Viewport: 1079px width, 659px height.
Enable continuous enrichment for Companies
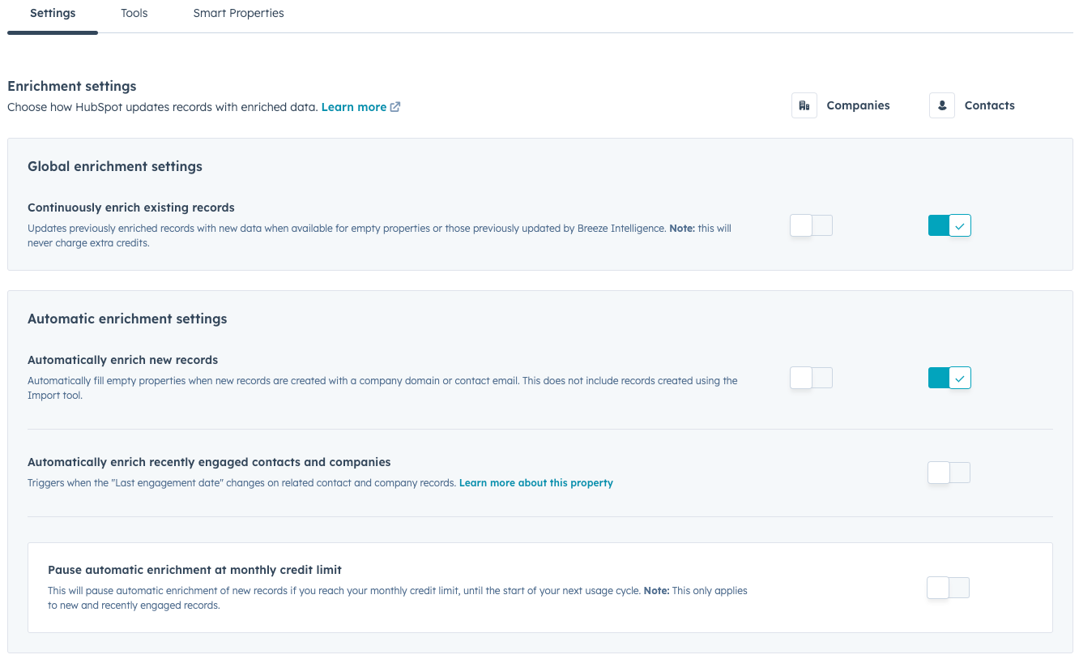pyautogui.click(x=811, y=225)
